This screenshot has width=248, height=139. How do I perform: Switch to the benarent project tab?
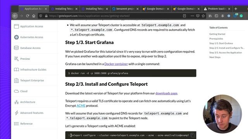pos(126,9)
